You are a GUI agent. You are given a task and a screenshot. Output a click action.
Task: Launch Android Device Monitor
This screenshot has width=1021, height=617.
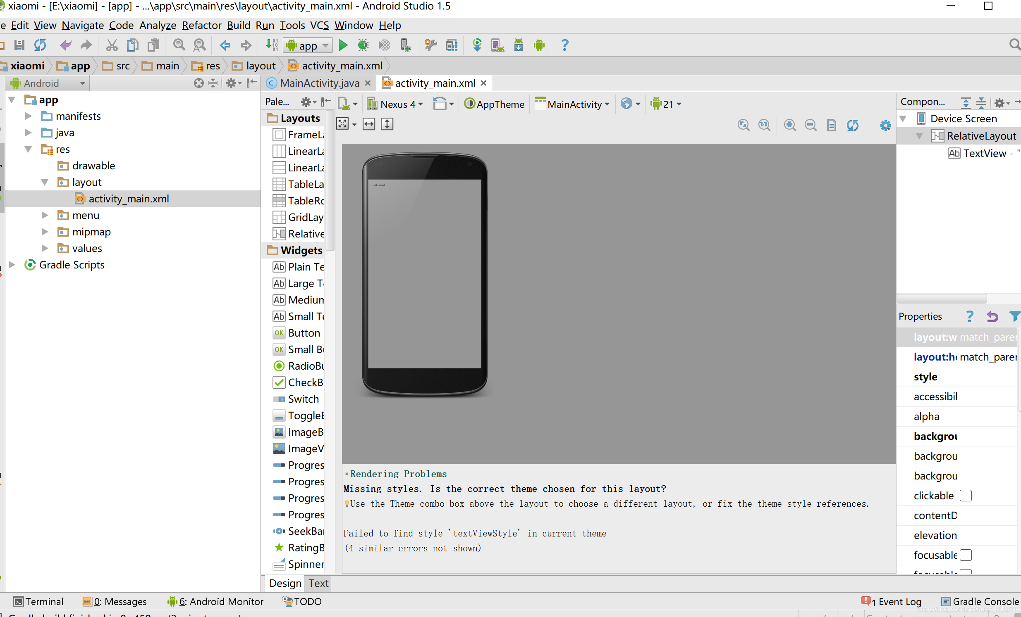pyautogui.click(x=540, y=45)
